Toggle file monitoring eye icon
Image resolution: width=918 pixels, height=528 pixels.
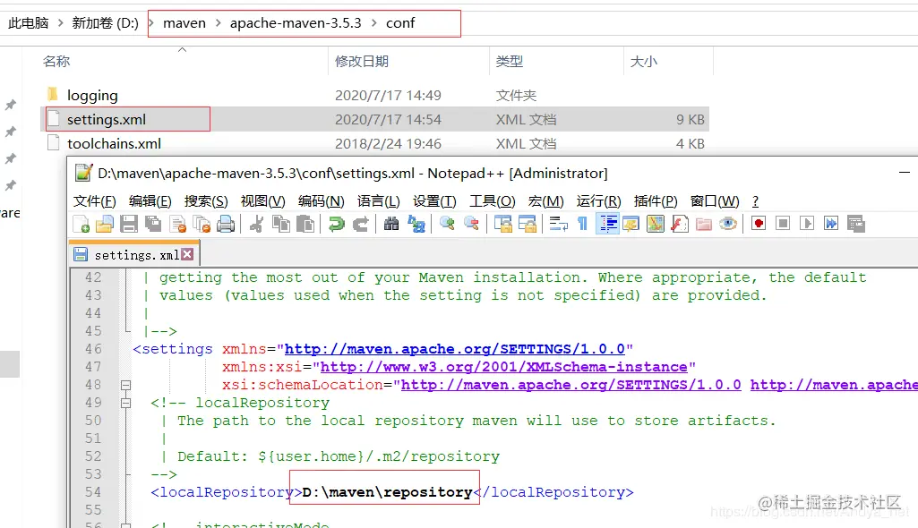tap(728, 224)
